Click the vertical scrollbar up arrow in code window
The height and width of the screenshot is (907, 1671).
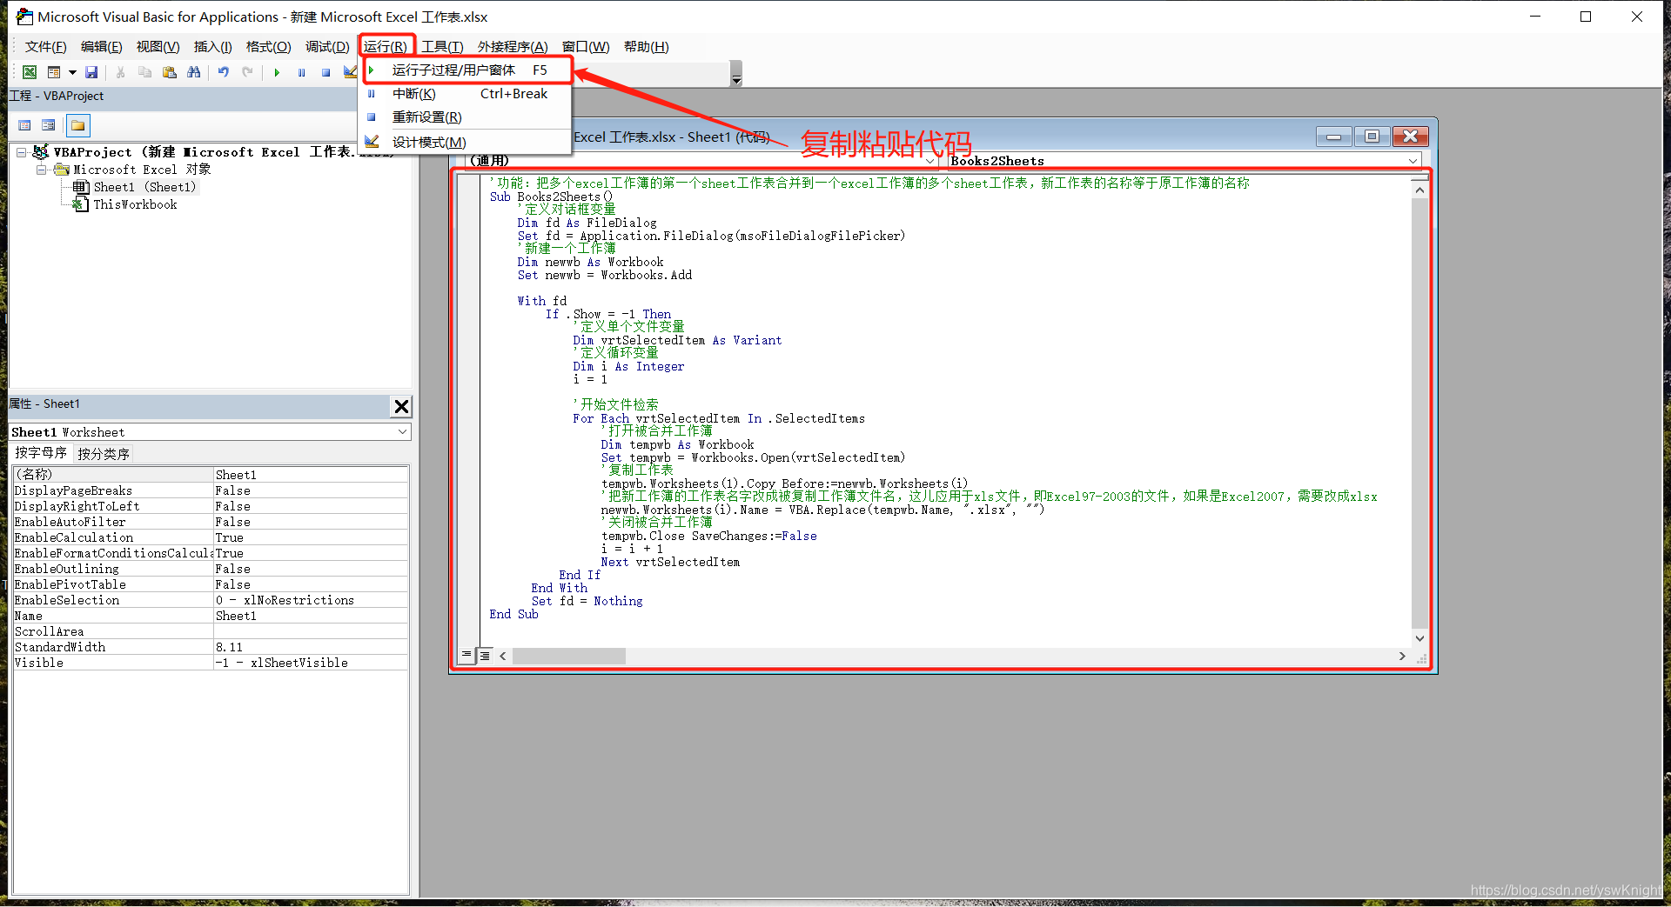point(1419,190)
